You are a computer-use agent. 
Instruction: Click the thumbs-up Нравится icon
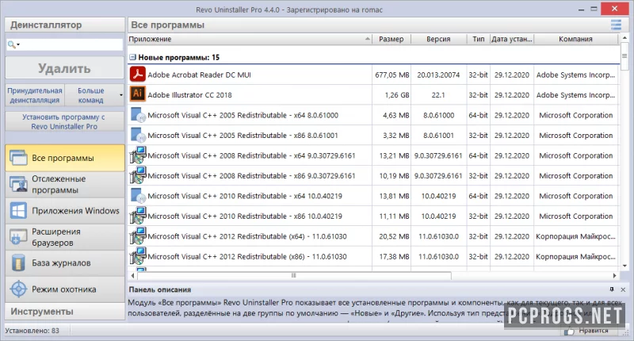click(x=569, y=331)
